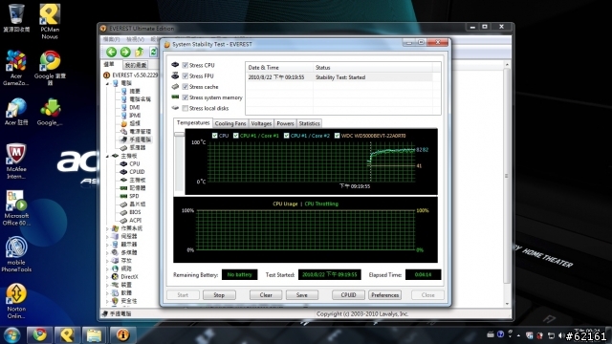
Task: Expand the DirectX node in EVEREST tree
Action: tap(108, 277)
